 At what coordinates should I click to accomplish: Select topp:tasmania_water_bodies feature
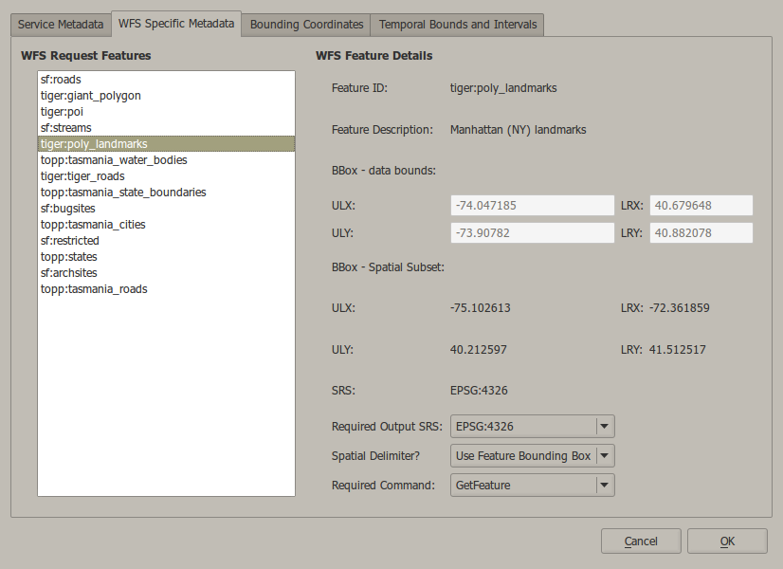click(x=113, y=160)
